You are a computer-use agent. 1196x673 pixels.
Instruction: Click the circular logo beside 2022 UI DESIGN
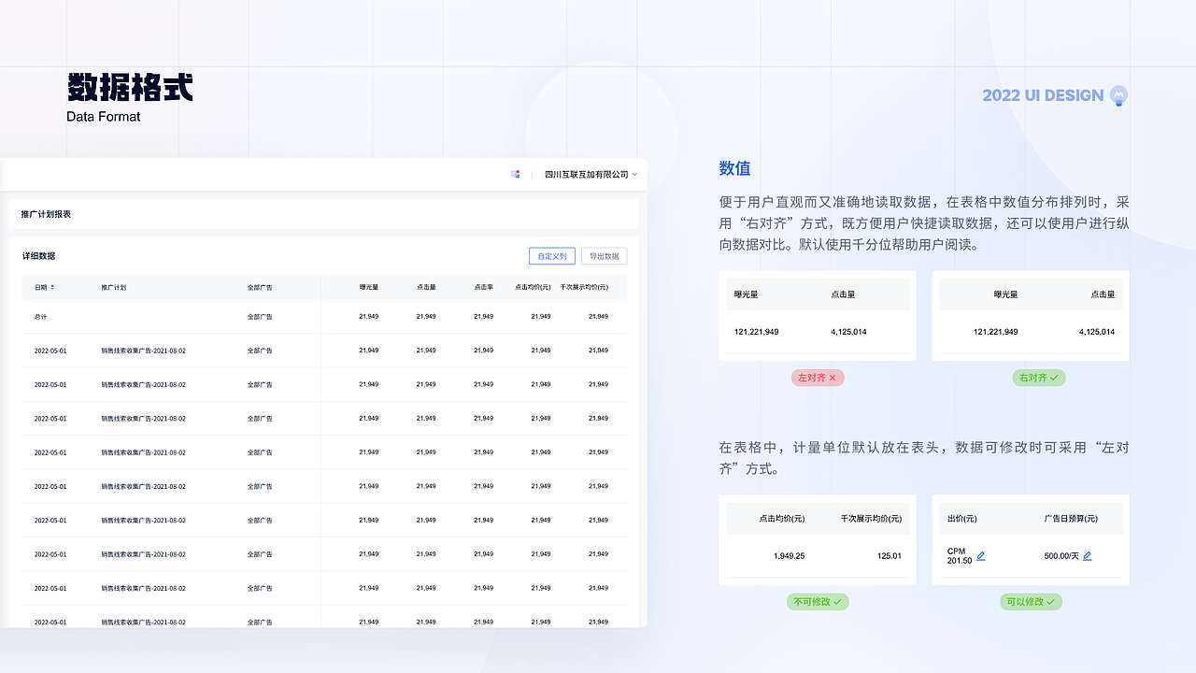coord(1118,95)
